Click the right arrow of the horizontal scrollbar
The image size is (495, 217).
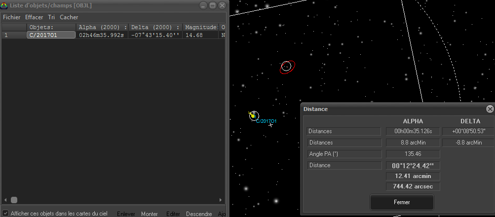(x=221, y=200)
